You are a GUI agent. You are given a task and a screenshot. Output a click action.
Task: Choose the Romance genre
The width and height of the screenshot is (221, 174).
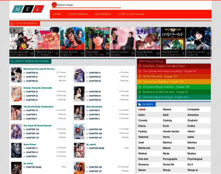[143, 164]
